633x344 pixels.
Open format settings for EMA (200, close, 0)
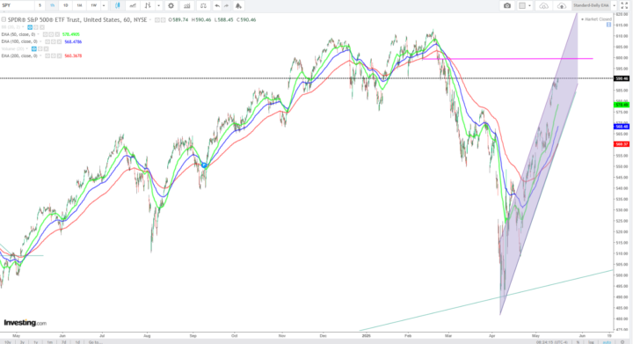(x=54, y=55)
